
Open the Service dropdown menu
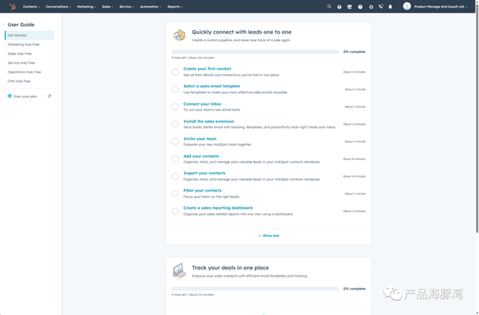126,7
